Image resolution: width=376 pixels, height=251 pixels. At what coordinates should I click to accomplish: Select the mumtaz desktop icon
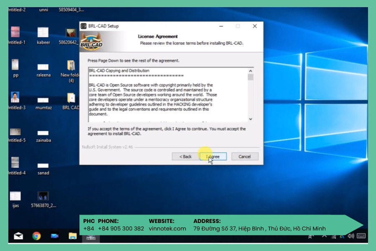pos(43,103)
